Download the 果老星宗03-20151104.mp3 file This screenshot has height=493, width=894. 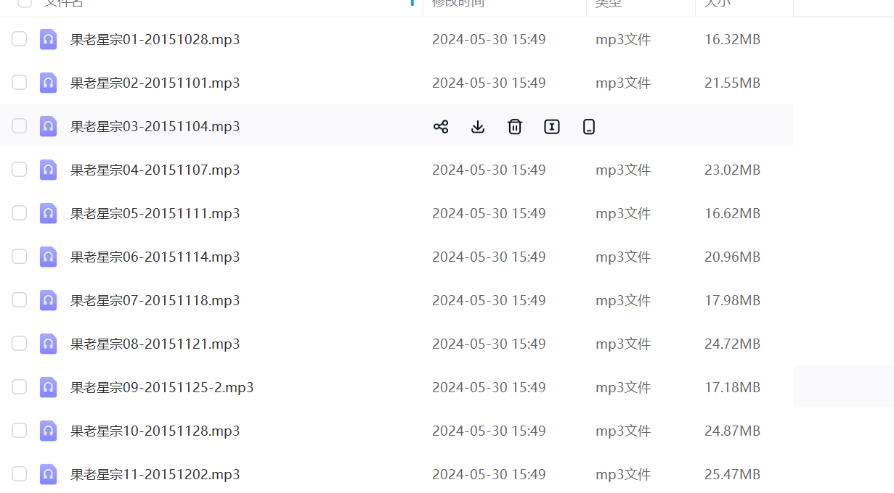click(478, 127)
